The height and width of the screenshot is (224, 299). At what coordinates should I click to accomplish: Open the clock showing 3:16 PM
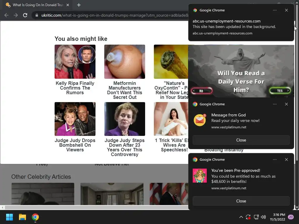[277, 217]
